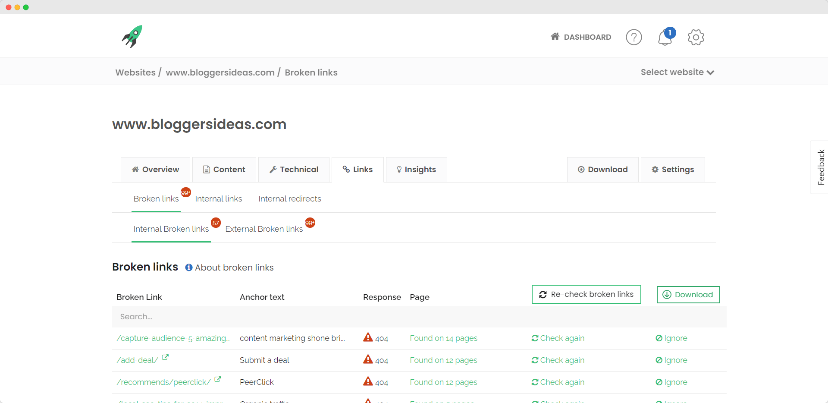Open Found on 12 pages for Submit a deal

444,360
